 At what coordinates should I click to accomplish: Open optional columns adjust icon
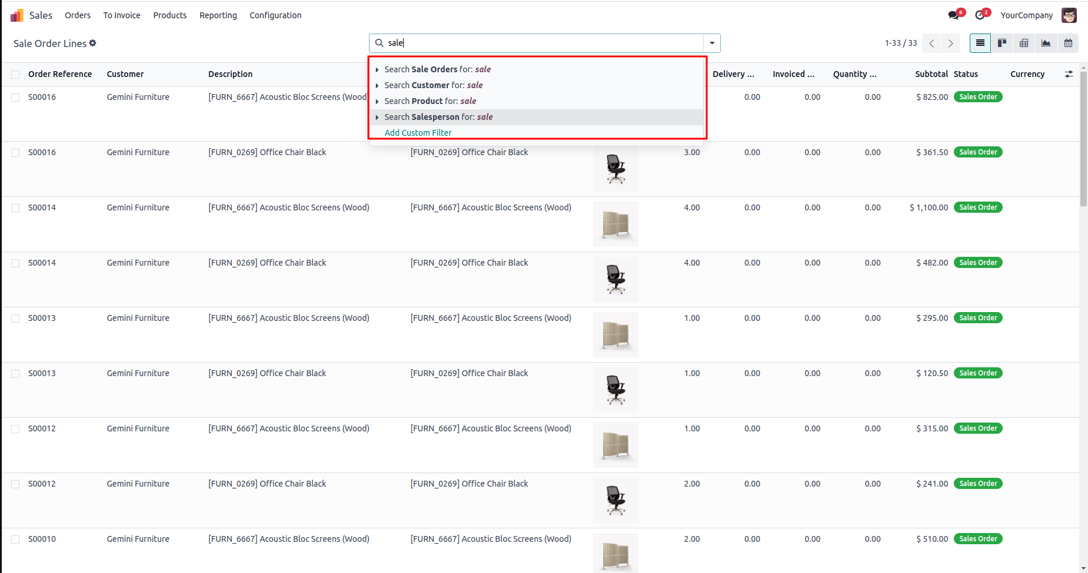[1069, 74]
